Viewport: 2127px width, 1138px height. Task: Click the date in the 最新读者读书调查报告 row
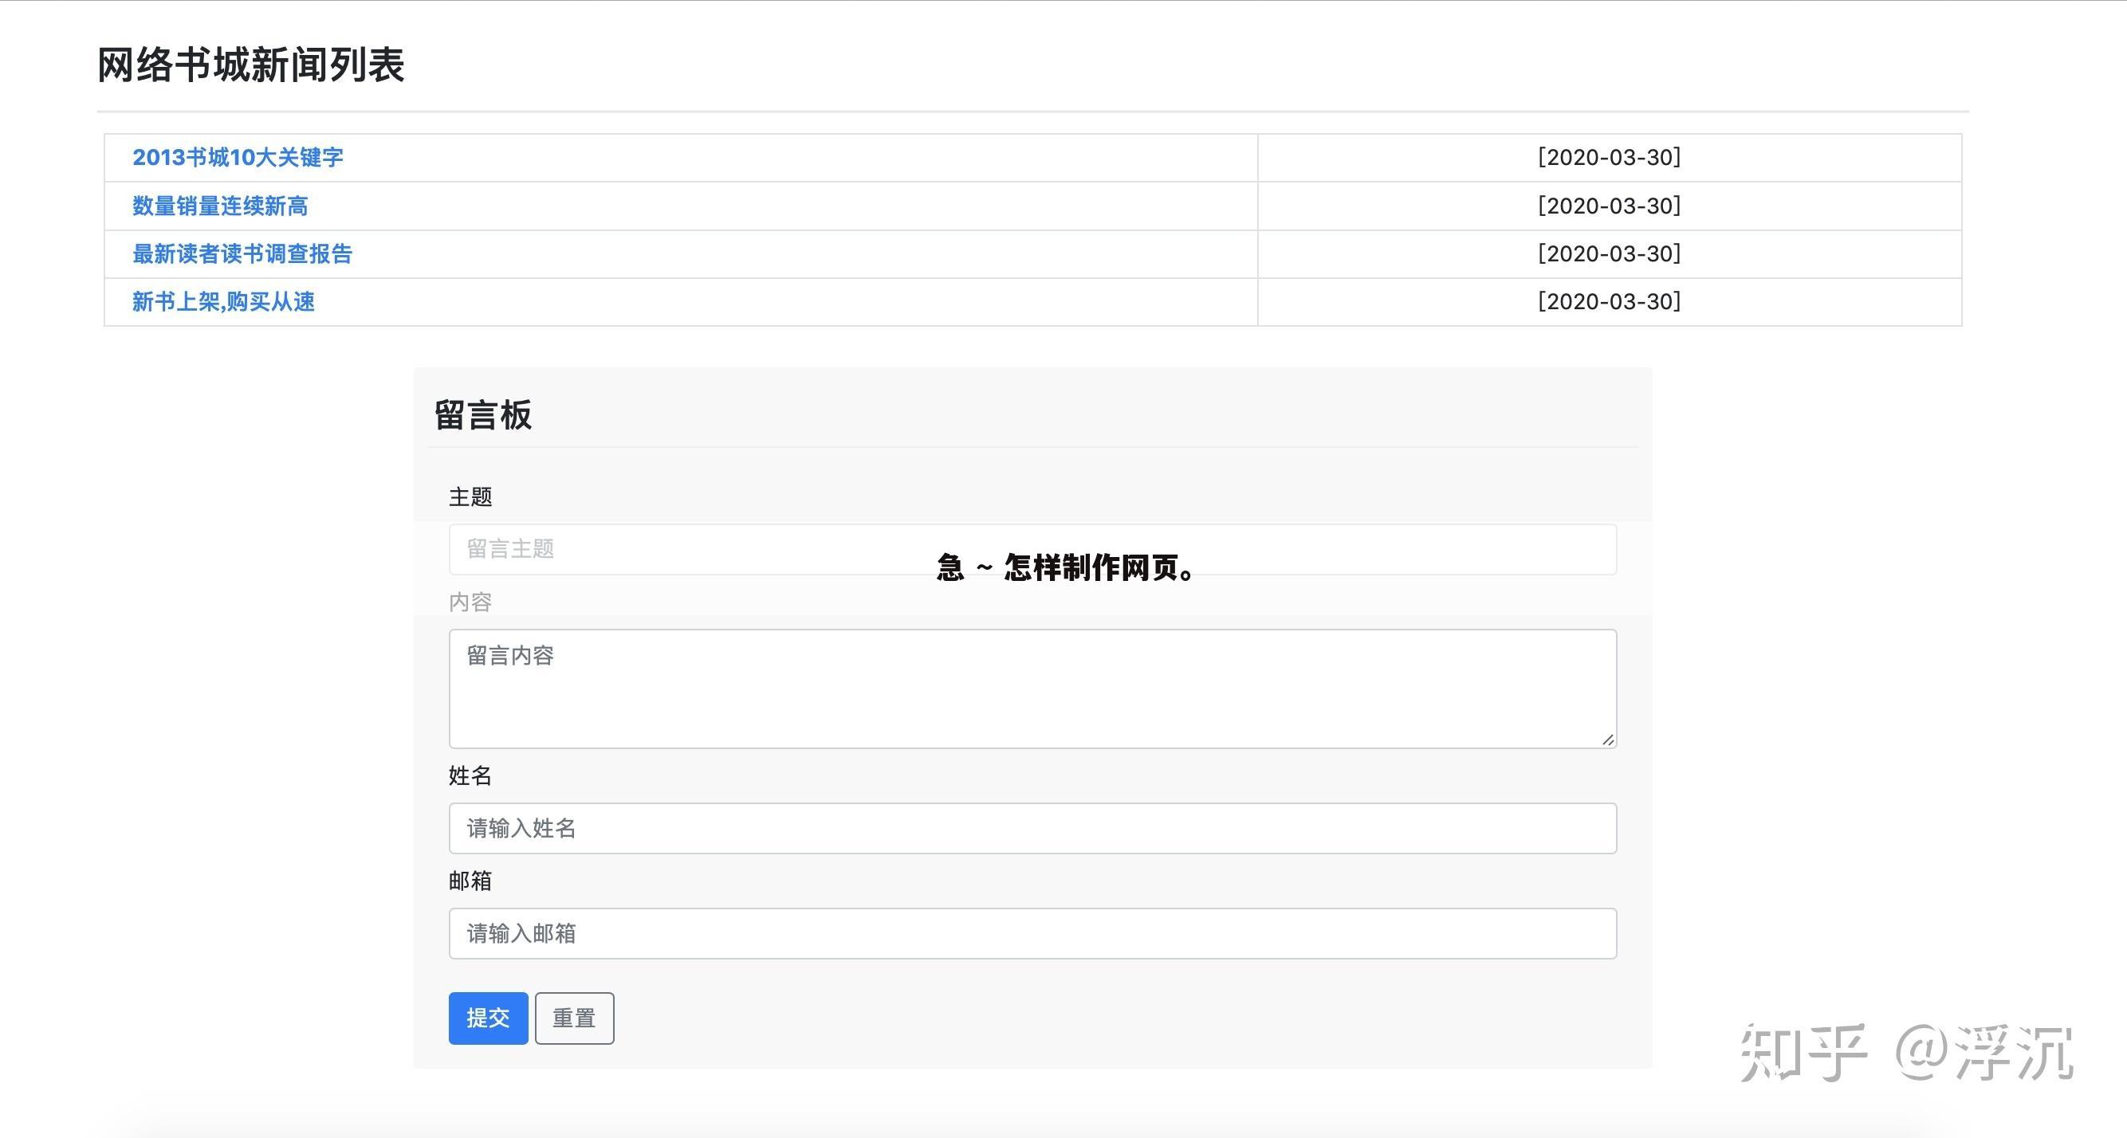1610,253
